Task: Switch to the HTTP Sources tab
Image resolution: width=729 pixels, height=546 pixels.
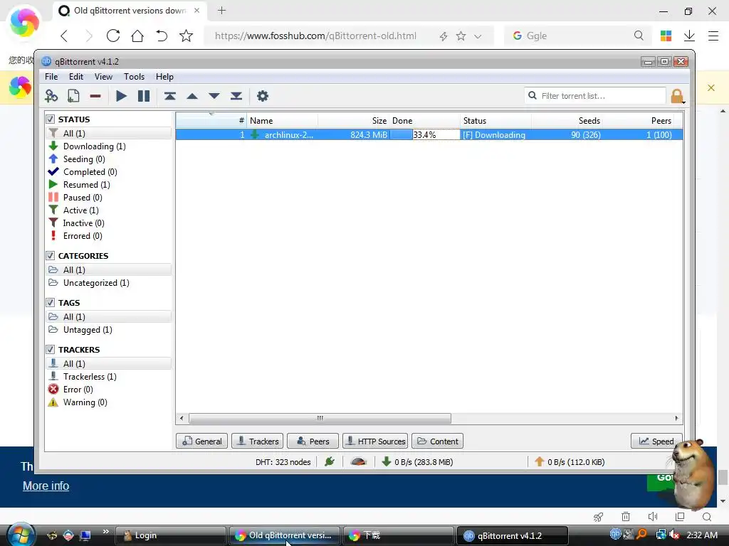Action: coord(375,441)
